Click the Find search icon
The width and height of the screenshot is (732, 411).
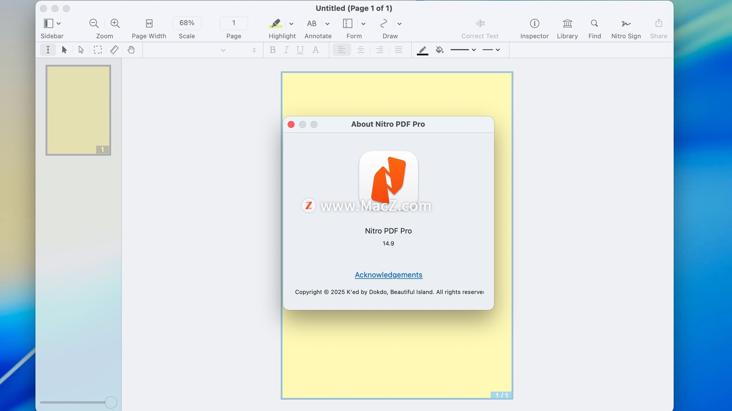(x=594, y=23)
